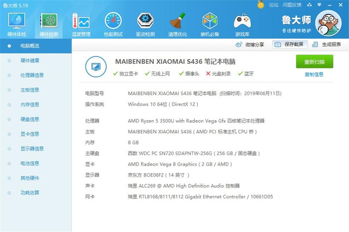
Task: Click the download icon in the title bar
Action: pyautogui.click(x=309, y=5)
